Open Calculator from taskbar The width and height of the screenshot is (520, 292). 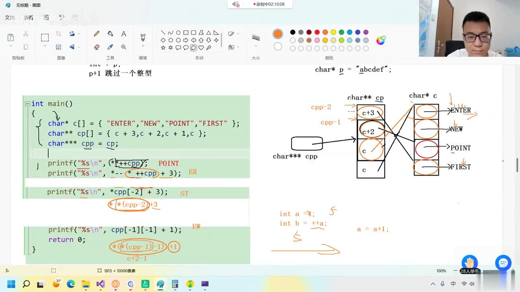[x=175, y=284]
